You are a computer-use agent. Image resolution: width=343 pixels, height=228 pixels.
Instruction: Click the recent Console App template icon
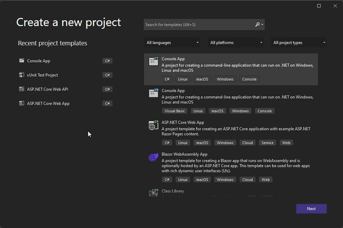pyautogui.click(x=21, y=60)
